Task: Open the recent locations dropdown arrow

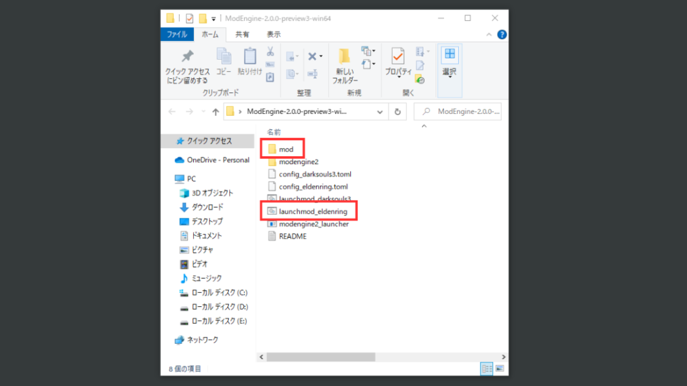Action: 203,112
